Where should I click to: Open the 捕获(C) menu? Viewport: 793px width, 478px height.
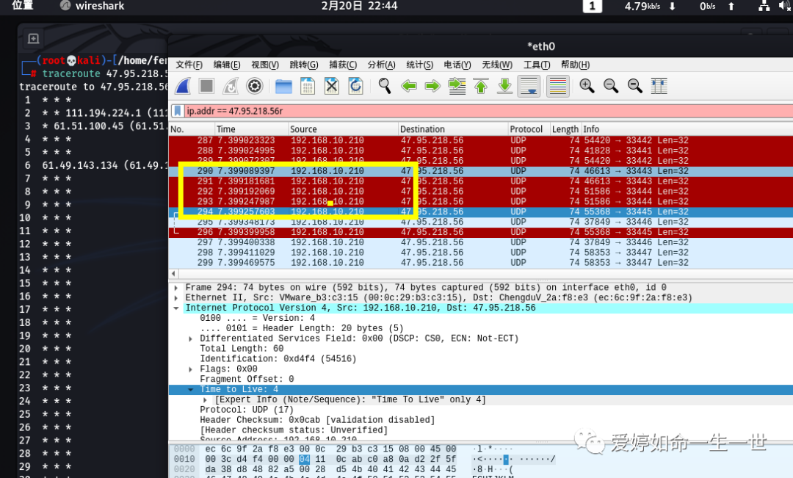coord(343,65)
